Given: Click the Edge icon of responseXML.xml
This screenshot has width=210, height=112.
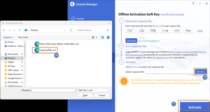Looking at the screenshot, I should 37,50.
